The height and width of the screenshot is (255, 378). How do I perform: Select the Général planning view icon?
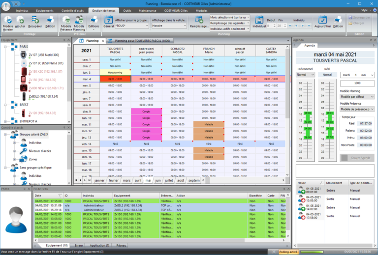click(x=108, y=22)
